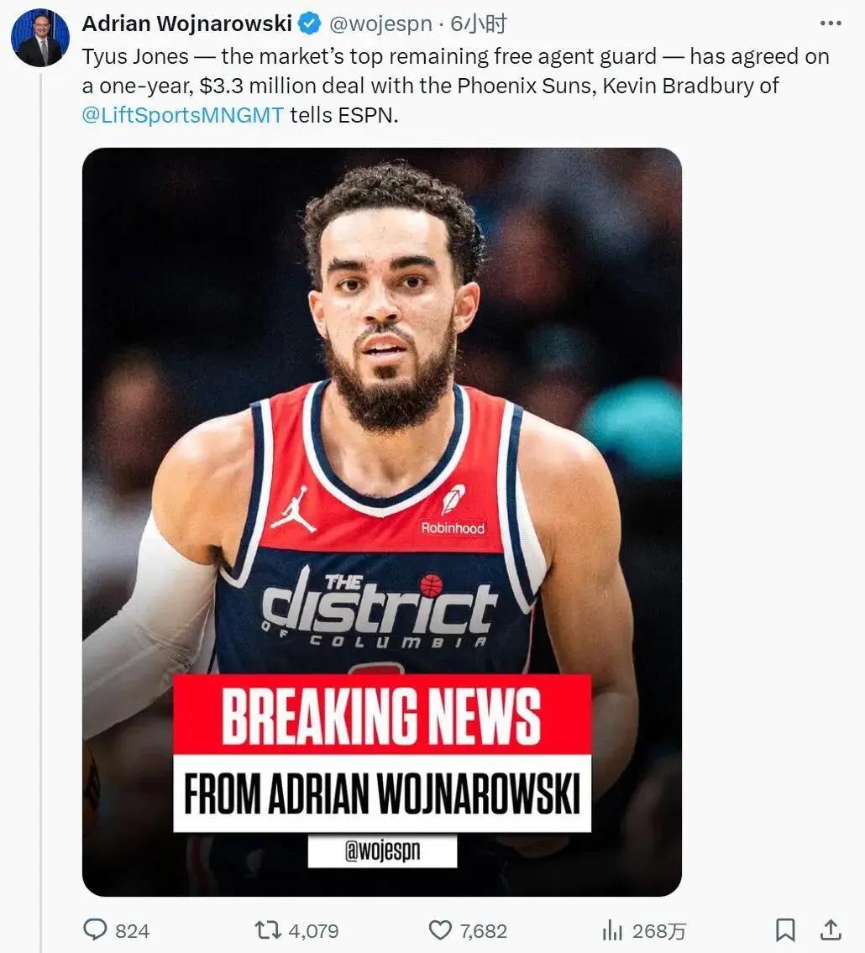Bookmark this tweet
865x953 pixels.
click(784, 929)
